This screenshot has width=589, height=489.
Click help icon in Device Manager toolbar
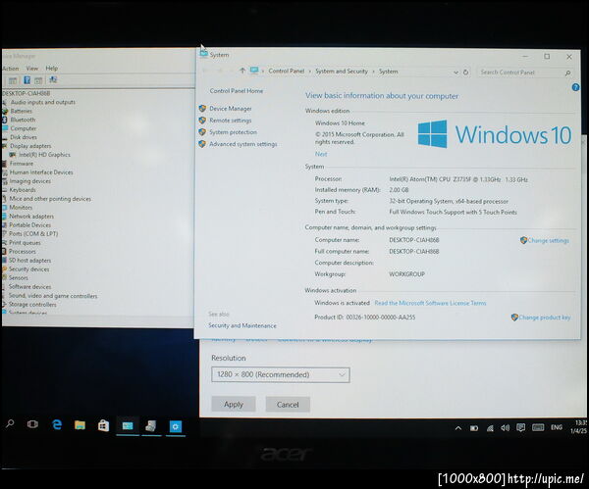click(27, 80)
